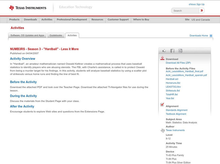Image resolution: width=220 pixels, height=164 pixels.
Task: Click the Education Technology header text
Action: coord(76,7)
